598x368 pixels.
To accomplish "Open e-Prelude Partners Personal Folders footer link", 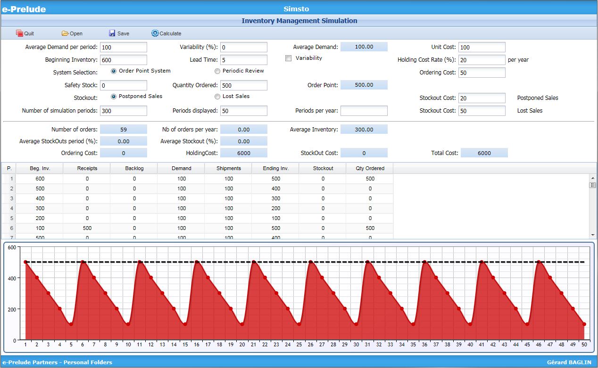I will point(57,362).
